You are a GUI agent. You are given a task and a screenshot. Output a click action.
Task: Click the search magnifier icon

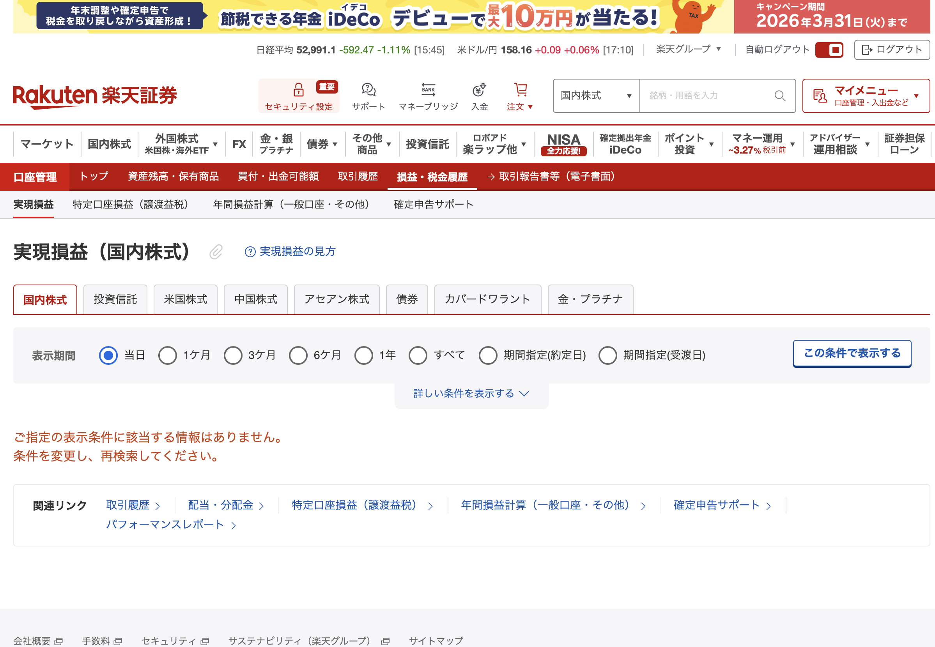pyautogui.click(x=780, y=95)
